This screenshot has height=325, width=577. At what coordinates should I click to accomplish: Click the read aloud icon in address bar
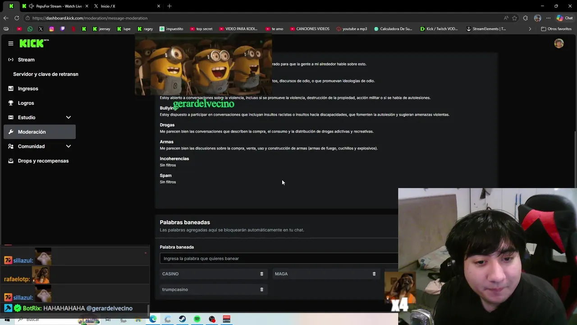click(506, 18)
